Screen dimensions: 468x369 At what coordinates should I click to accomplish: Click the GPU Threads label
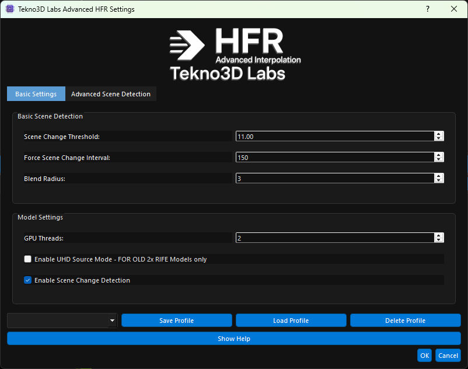click(44, 238)
